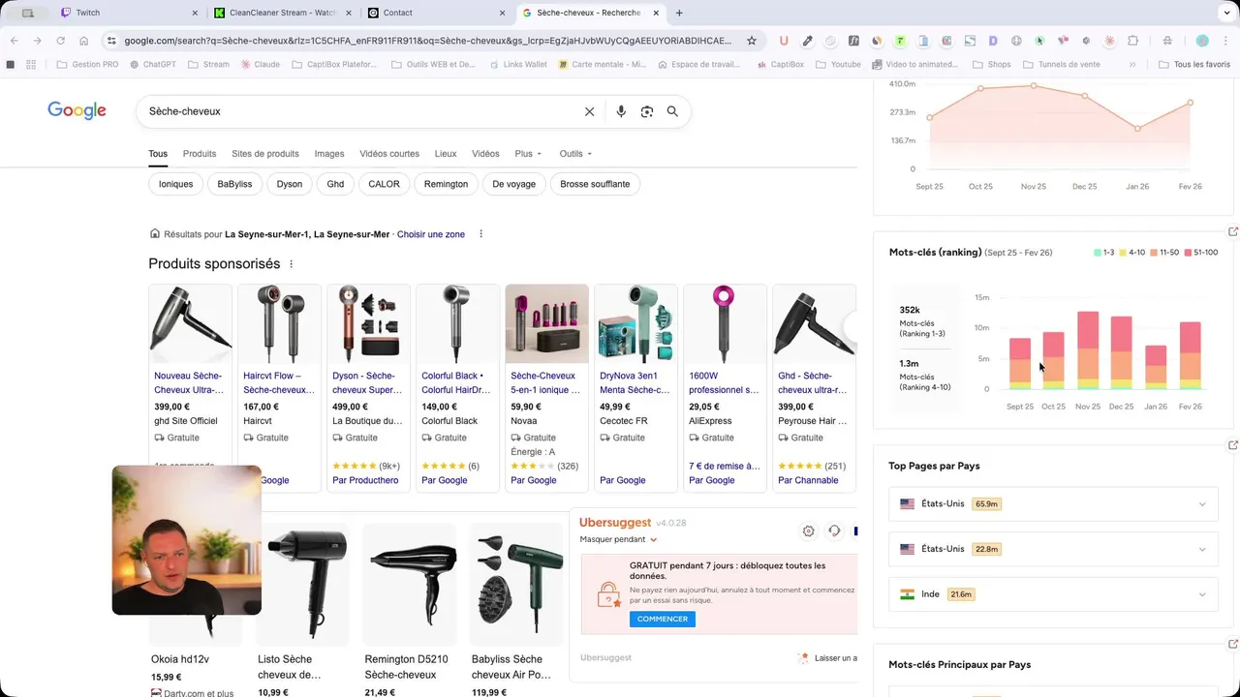
Task: Expand the États-Unis 22.8m row
Action: point(1053,549)
